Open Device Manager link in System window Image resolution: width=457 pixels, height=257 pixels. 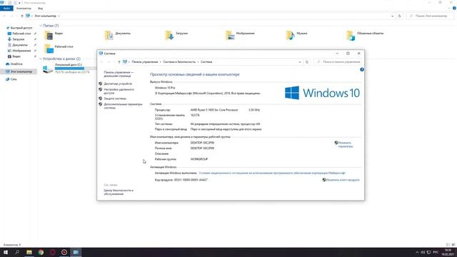pyautogui.click(x=118, y=84)
